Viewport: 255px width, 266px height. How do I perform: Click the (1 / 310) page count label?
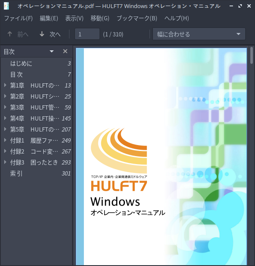click(113, 34)
